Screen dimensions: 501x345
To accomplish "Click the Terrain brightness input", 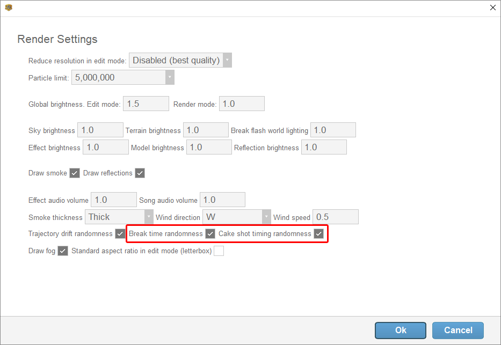I will (x=206, y=130).
